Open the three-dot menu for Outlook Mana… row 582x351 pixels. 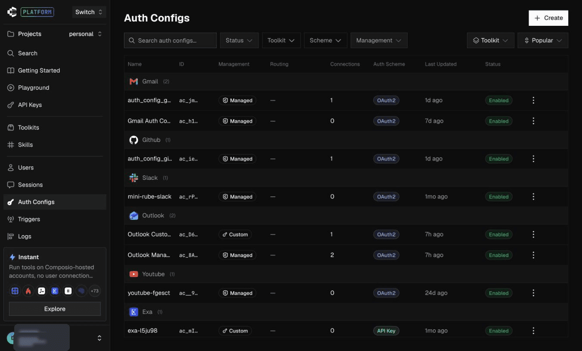point(533,255)
